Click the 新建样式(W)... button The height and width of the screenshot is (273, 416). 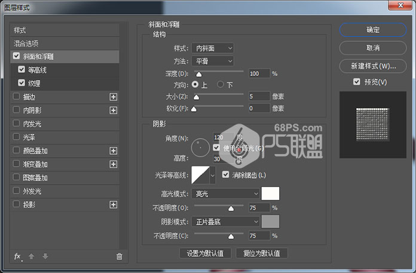373,66
